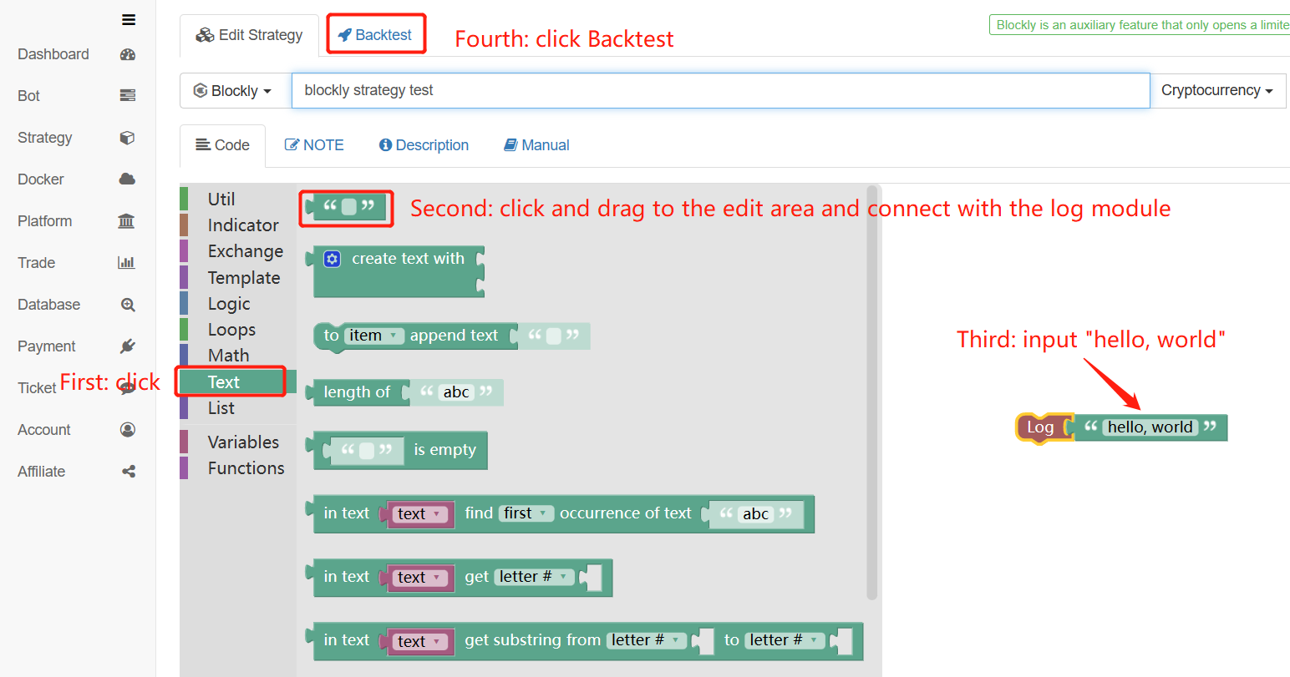Select the Variables category in toolbox
Screen dimensions: 1290x677
(243, 442)
